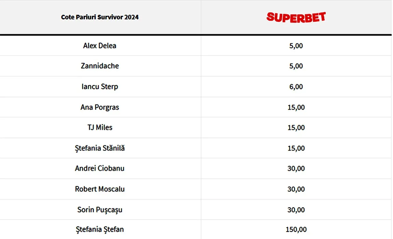The height and width of the screenshot is (239, 393).
Task: Click Andrei Ciobanu's 30,00 odds
Action: click(296, 168)
